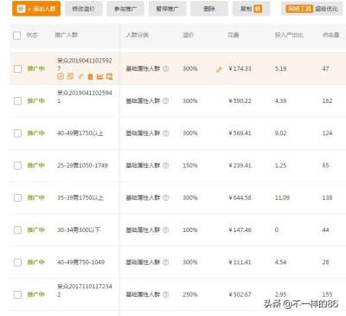
Task: Check the box for 受众20190411025941 row
Action: click(17, 101)
